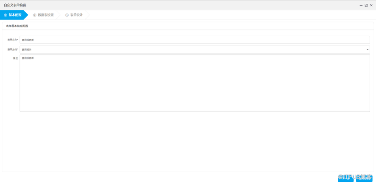
Task: Click the 自定义表单编辑 title bar text
Action: [x=15, y=5]
